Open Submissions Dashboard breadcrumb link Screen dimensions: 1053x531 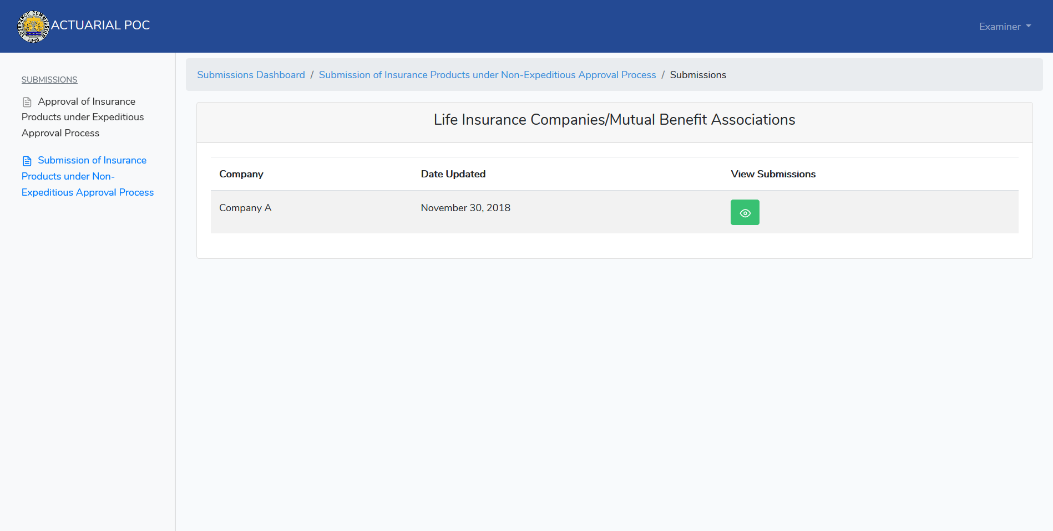pyautogui.click(x=251, y=75)
